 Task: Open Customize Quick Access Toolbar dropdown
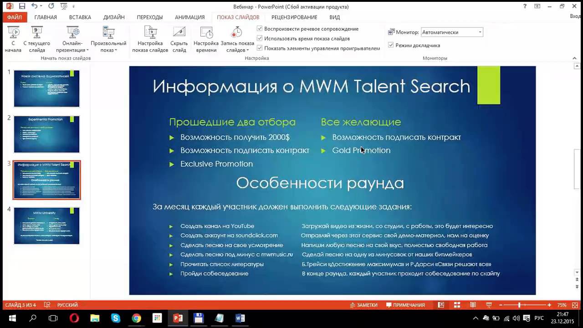(x=74, y=6)
